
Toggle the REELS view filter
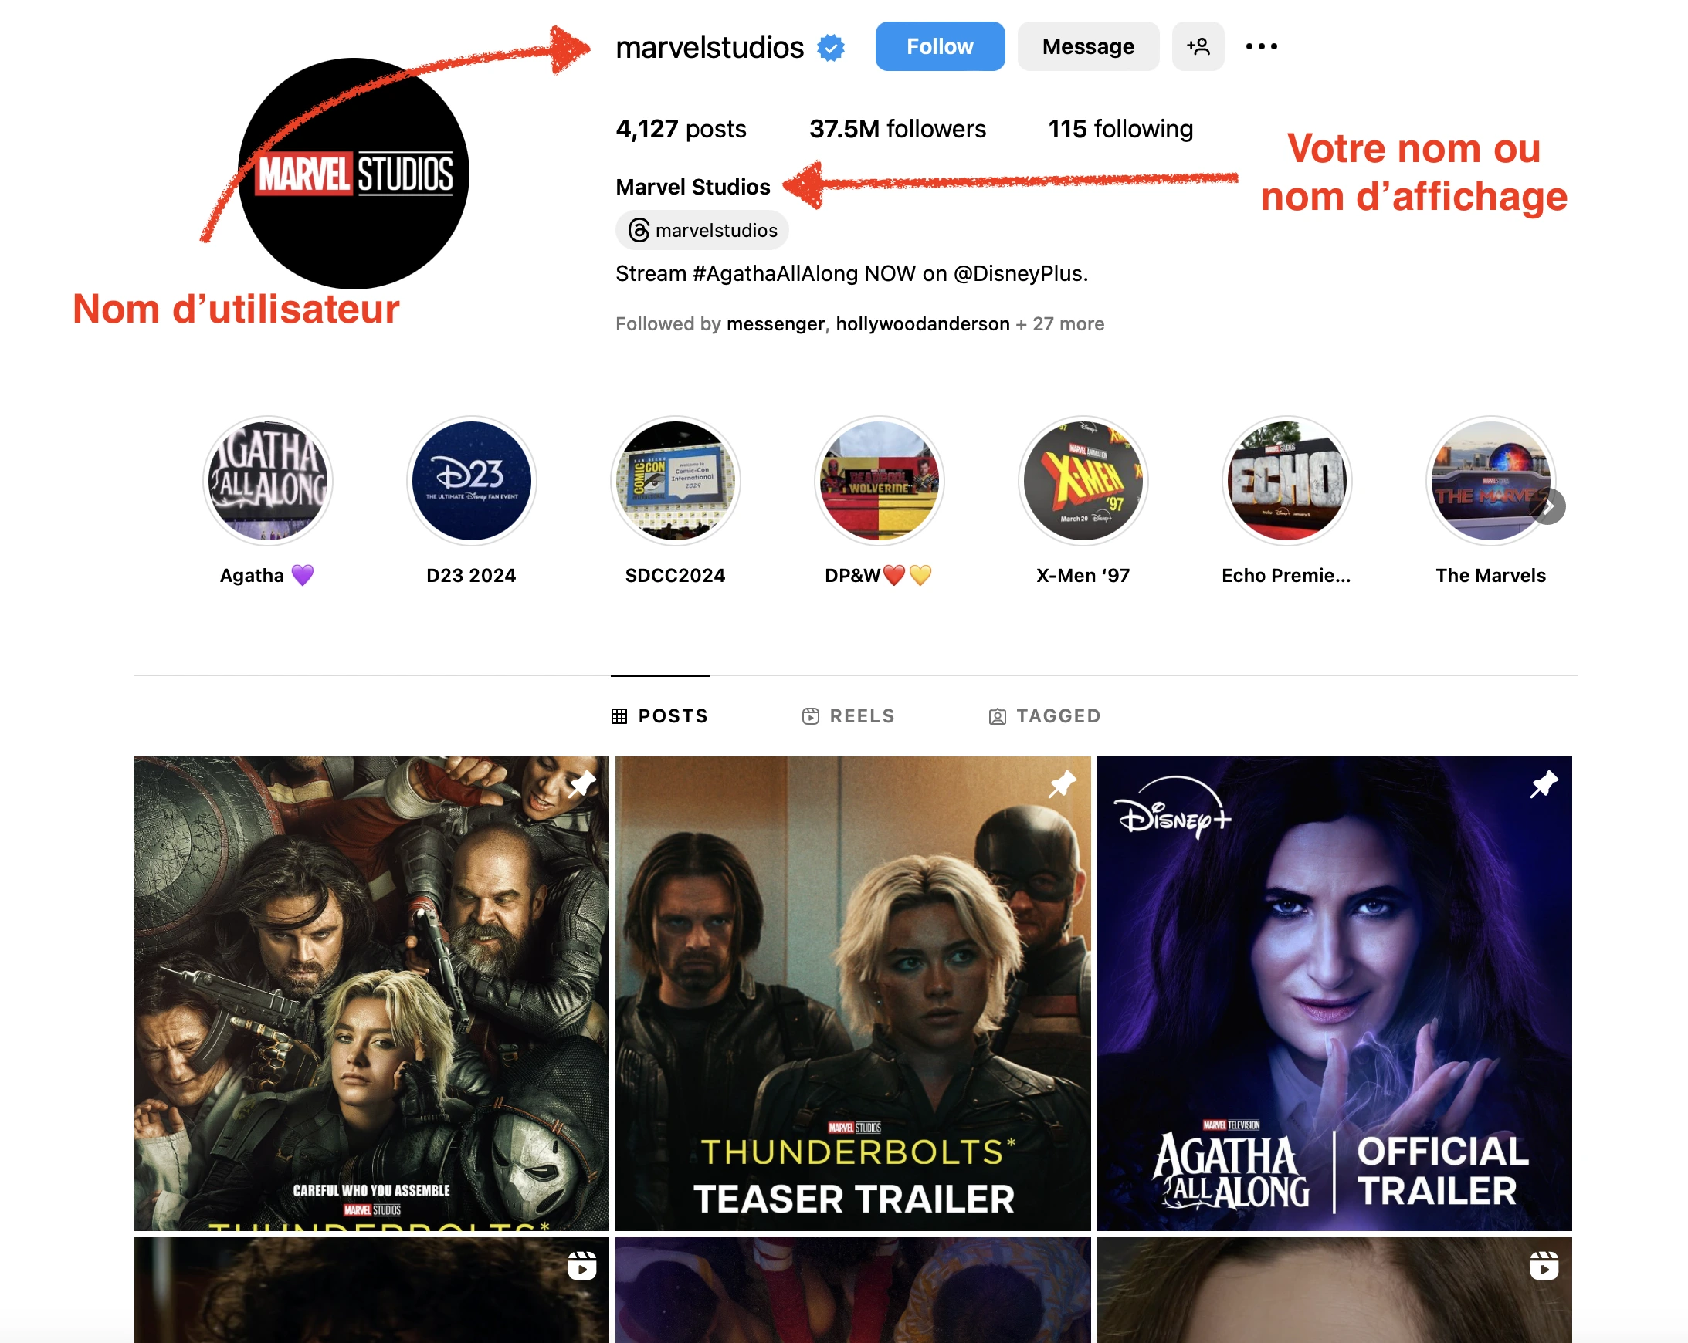pos(849,714)
